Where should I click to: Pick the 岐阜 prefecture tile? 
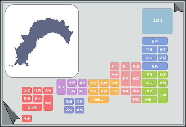point(125,78)
